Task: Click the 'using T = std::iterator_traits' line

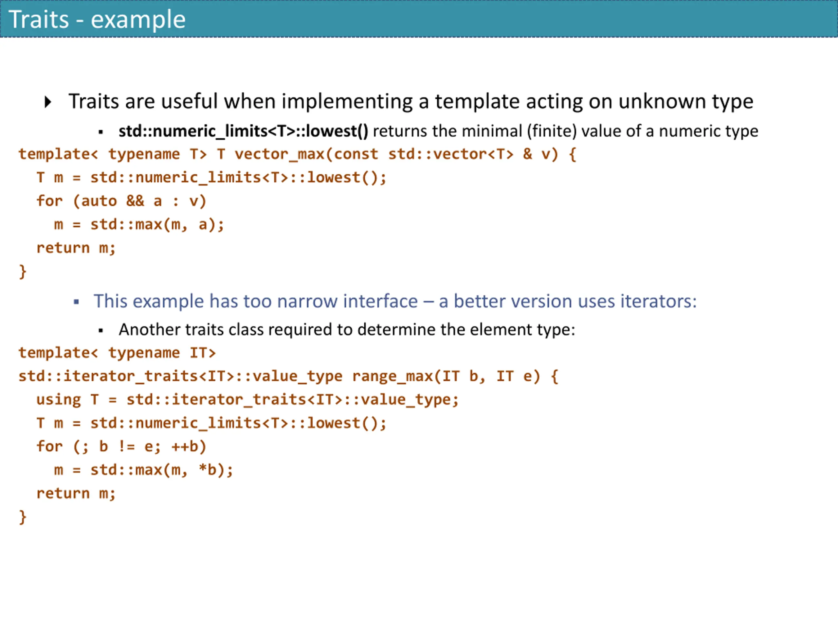Action: click(x=247, y=400)
